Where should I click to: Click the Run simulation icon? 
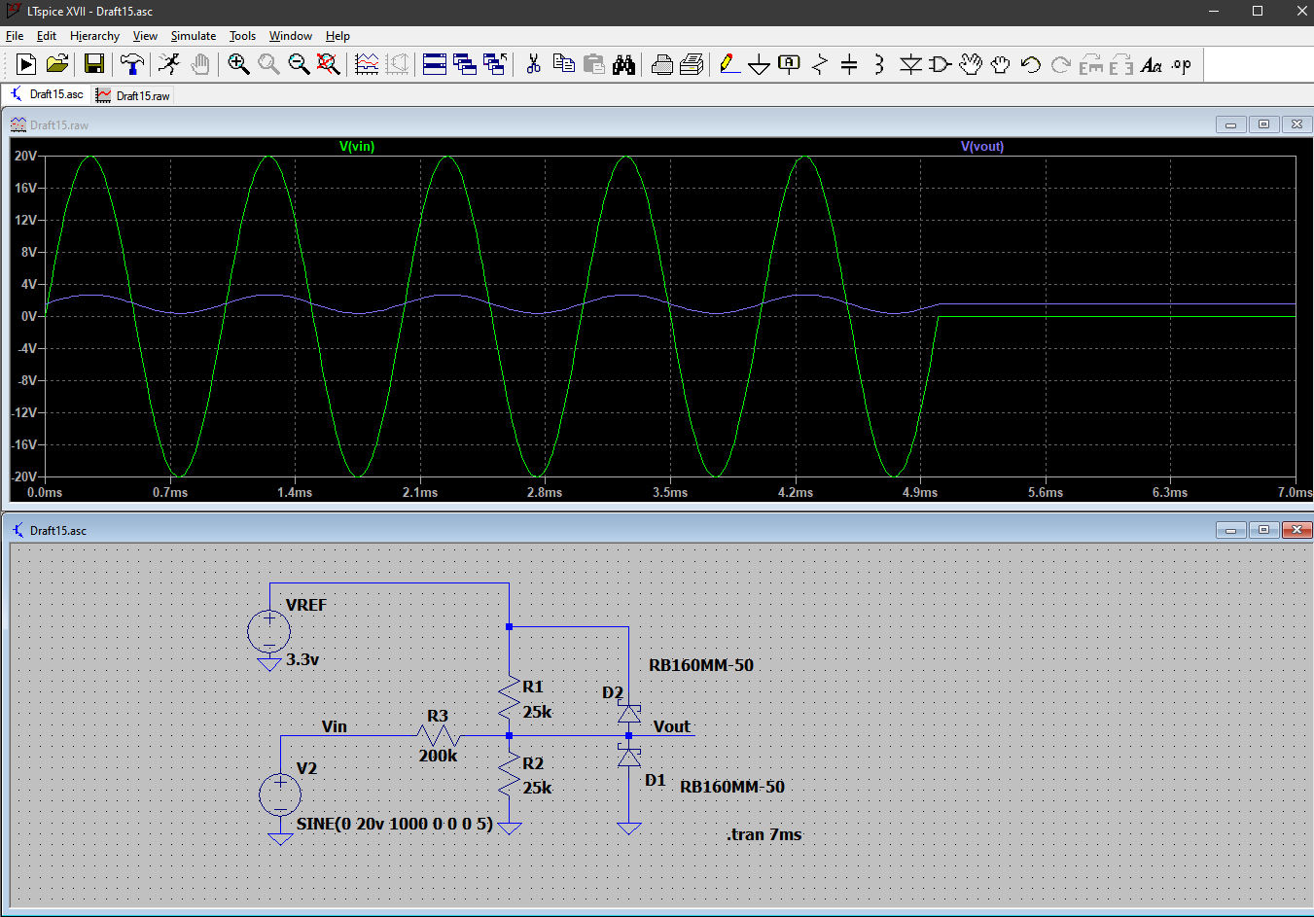(169, 64)
